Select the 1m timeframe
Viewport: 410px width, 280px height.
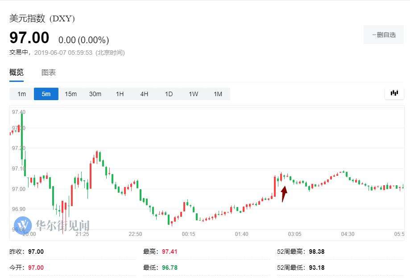[x=22, y=94]
